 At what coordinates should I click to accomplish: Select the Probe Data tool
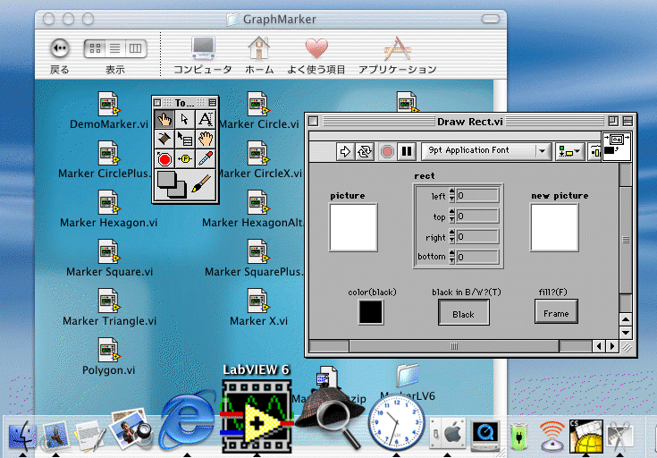(185, 159)
